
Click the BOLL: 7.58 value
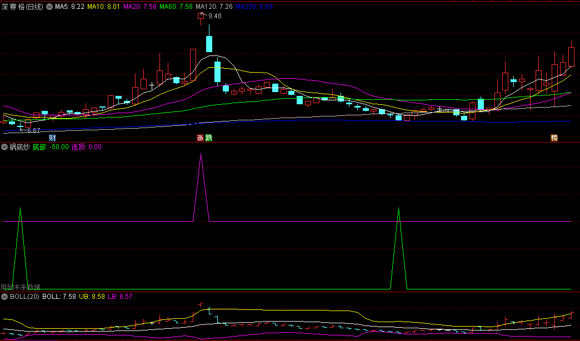point(59,297)
